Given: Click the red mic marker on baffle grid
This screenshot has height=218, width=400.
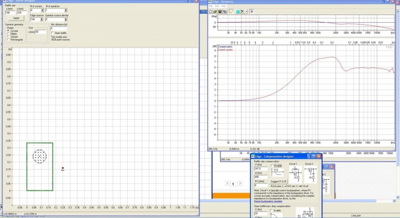Looking at the screenshot, I should pyautogui.click(x=63, y=168).
